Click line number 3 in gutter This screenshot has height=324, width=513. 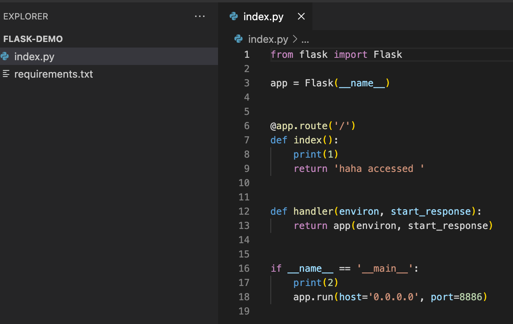[247, 83]
